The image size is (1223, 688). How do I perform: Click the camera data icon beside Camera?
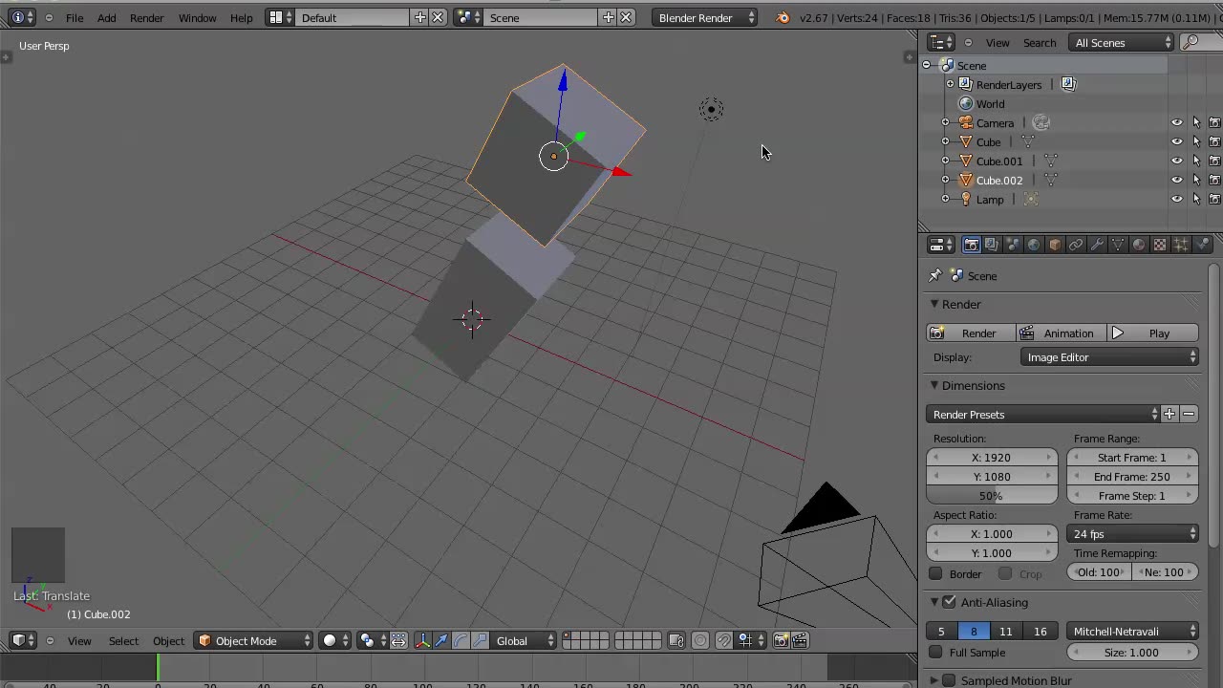click(1041, 122)
